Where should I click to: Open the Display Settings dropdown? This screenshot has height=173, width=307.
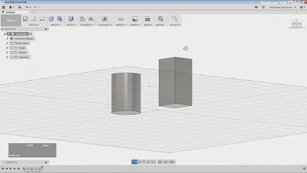160,162
